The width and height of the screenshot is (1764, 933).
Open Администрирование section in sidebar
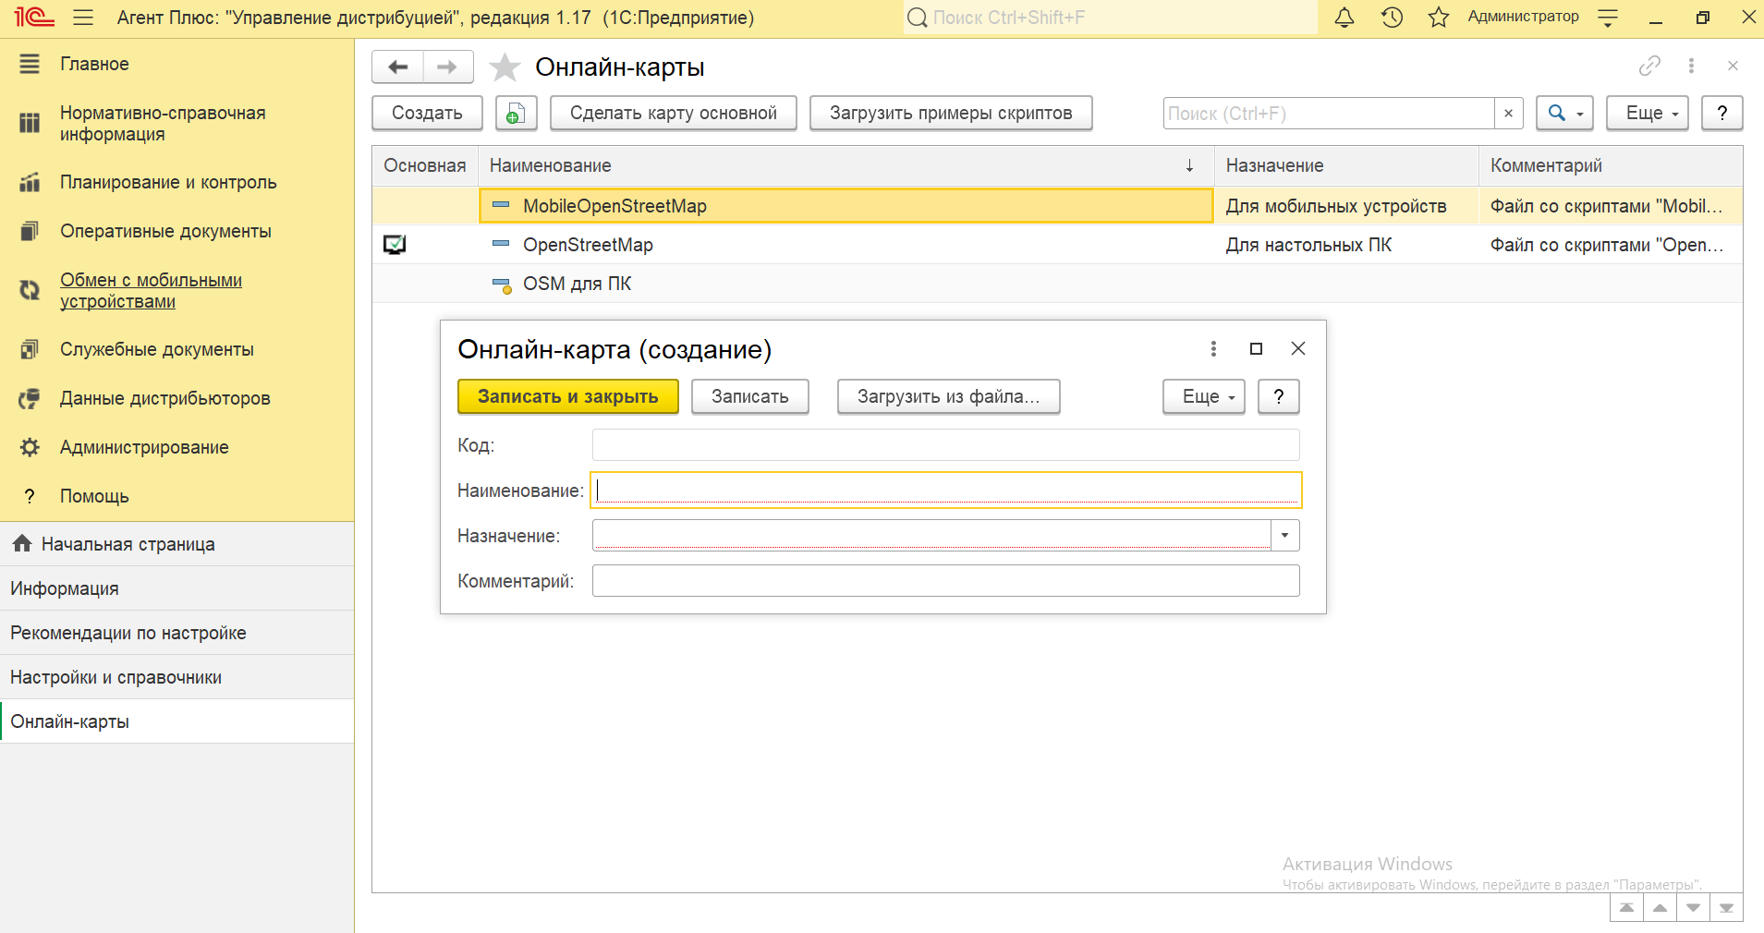(144, 448)
